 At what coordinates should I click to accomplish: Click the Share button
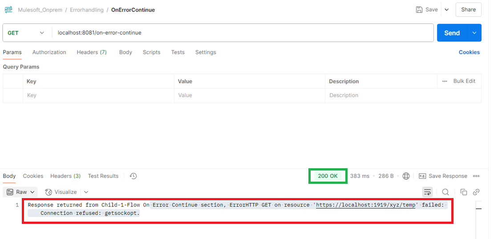[x=468, y=9]
